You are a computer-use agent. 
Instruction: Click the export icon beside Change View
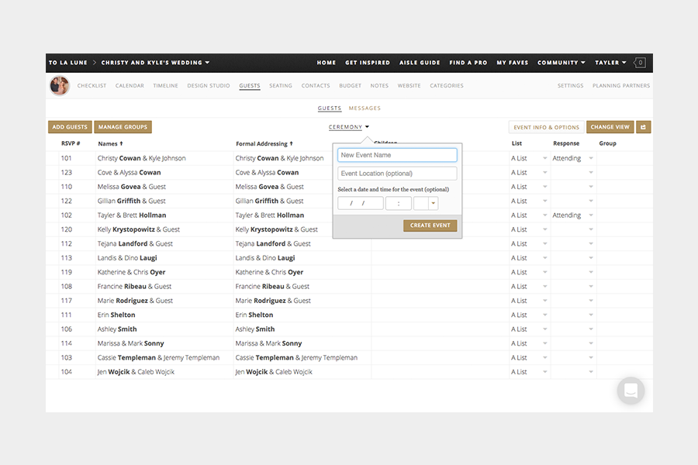click(644, 127)
